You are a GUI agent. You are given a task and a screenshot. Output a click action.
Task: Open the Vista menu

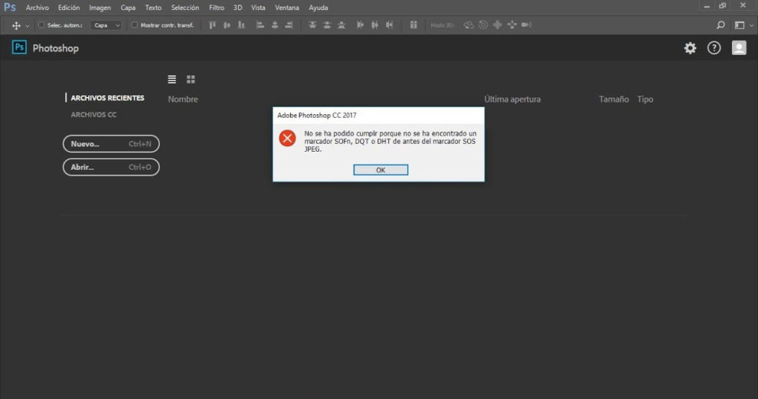pyautogui.click(x=258, y=8)
